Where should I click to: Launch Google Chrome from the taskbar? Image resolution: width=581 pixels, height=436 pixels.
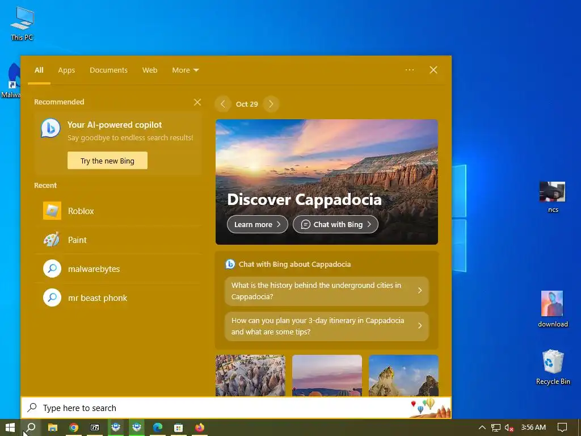[x=74, y=427]
